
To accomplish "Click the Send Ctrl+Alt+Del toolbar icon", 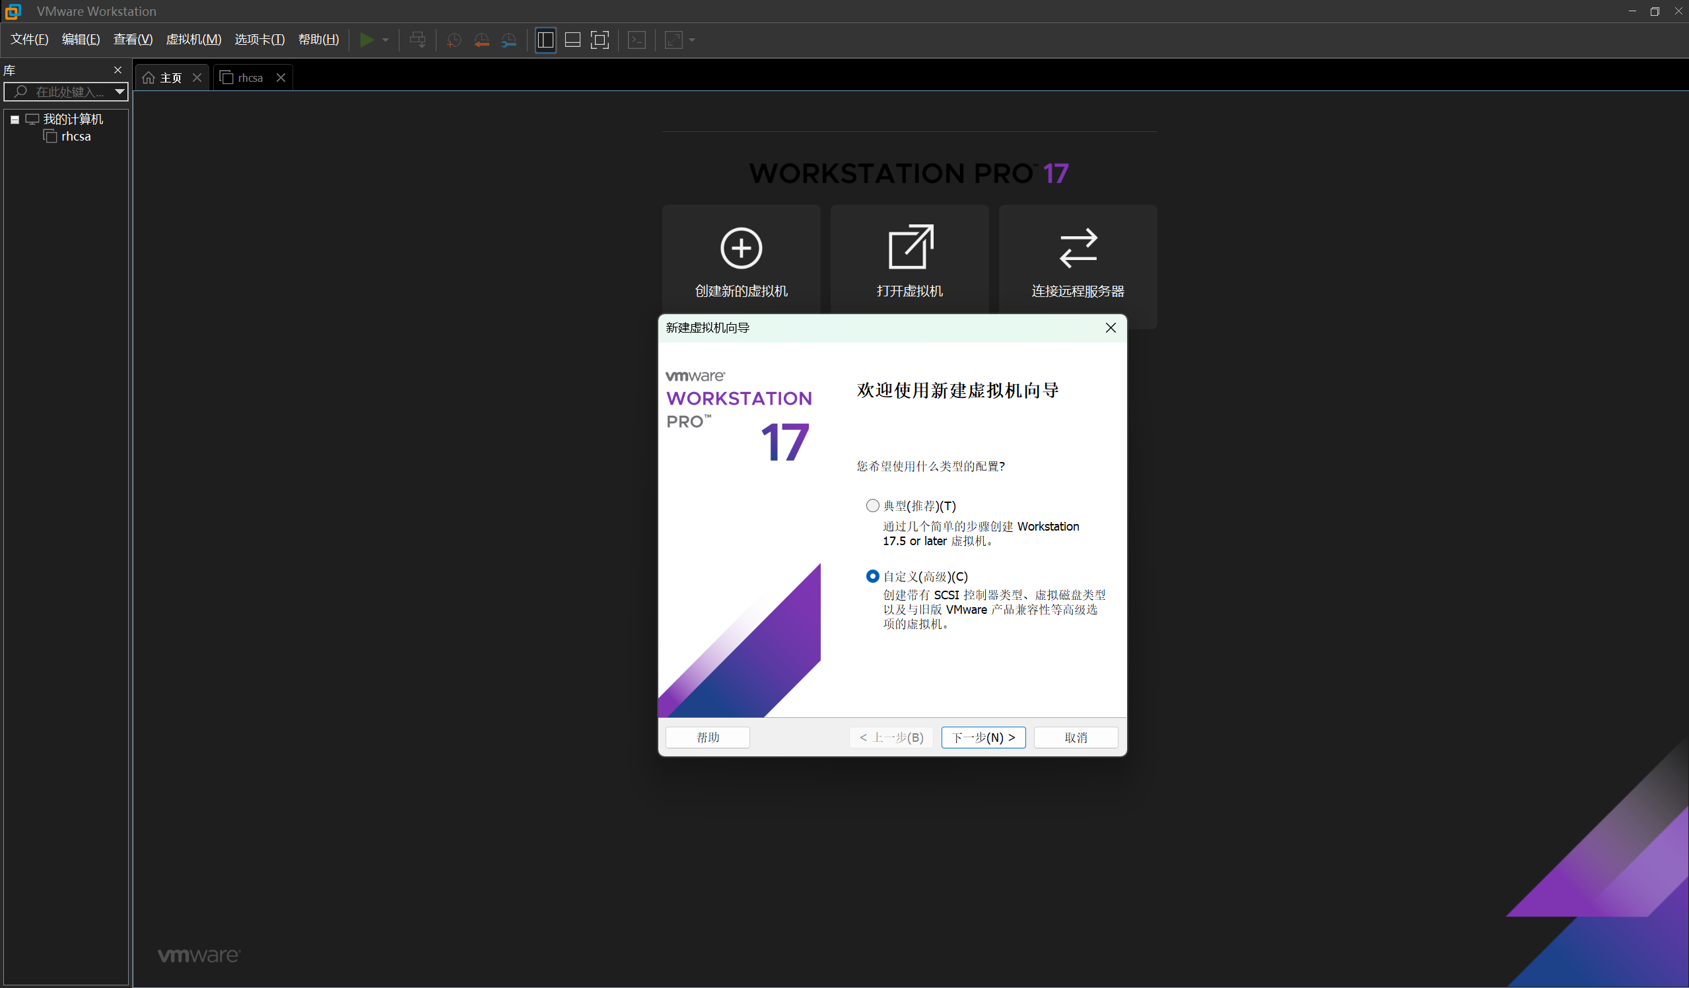I will click(417, 40).
